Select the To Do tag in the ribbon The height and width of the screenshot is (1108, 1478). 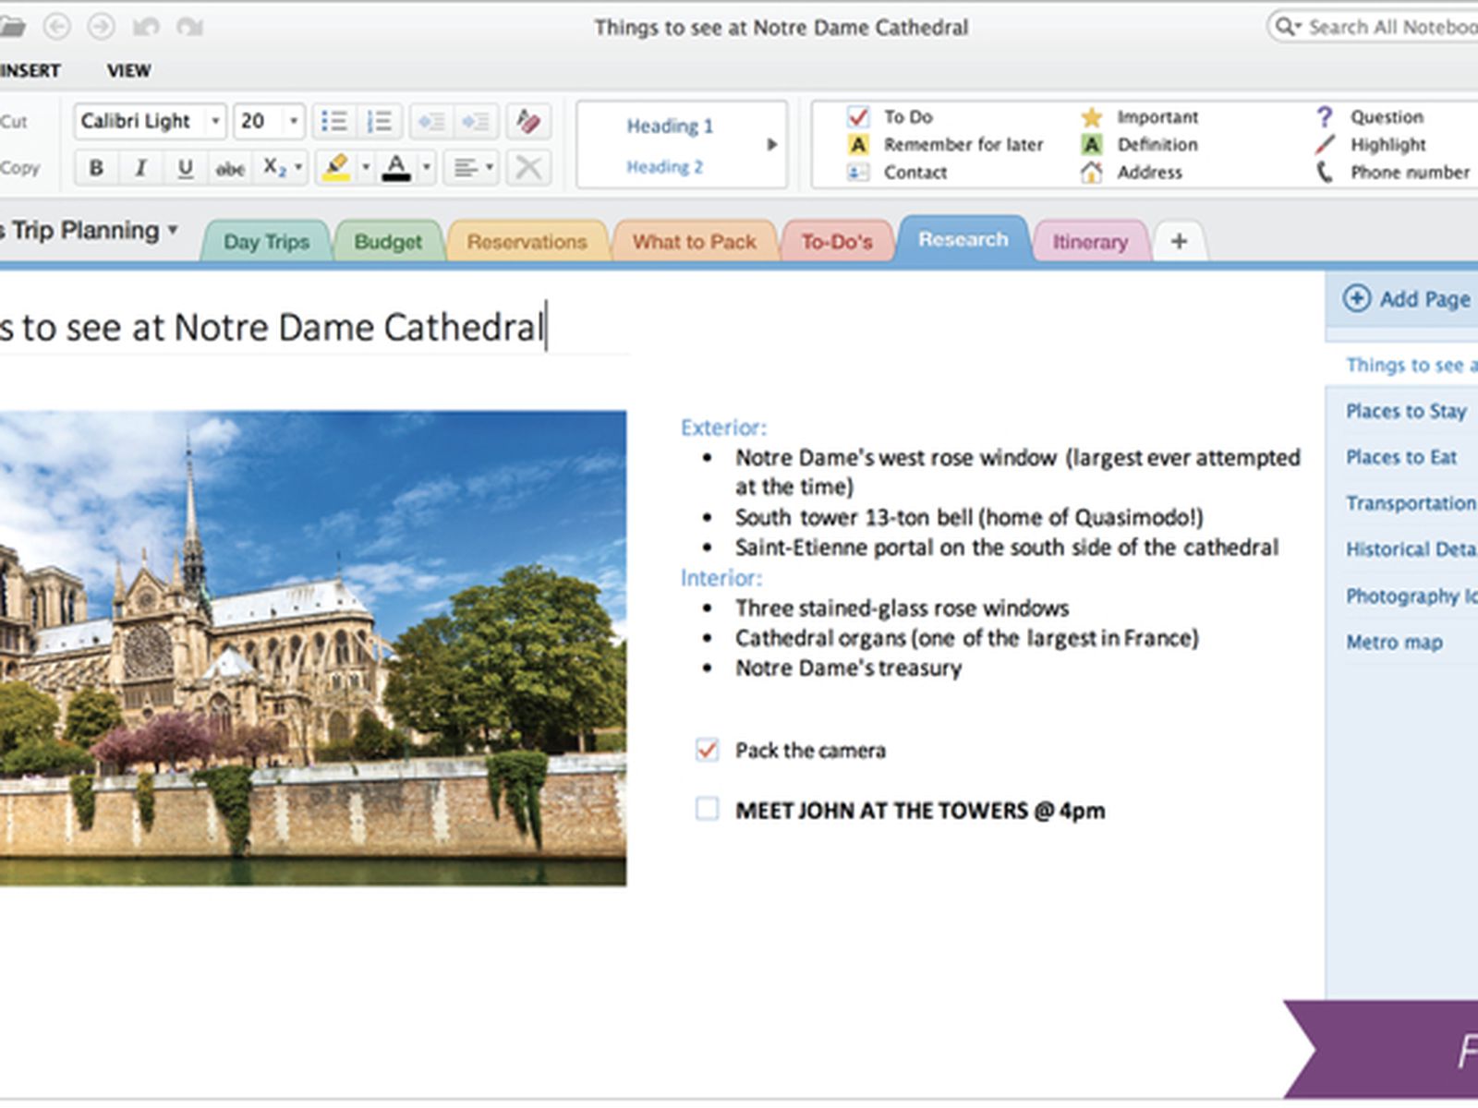(x=890, y=117)
